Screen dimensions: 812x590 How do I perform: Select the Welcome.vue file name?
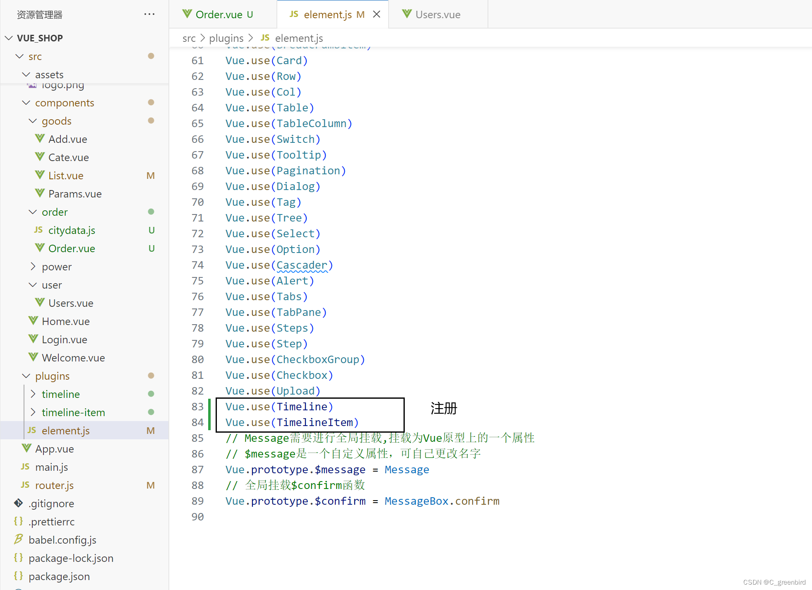click(73, 358)
